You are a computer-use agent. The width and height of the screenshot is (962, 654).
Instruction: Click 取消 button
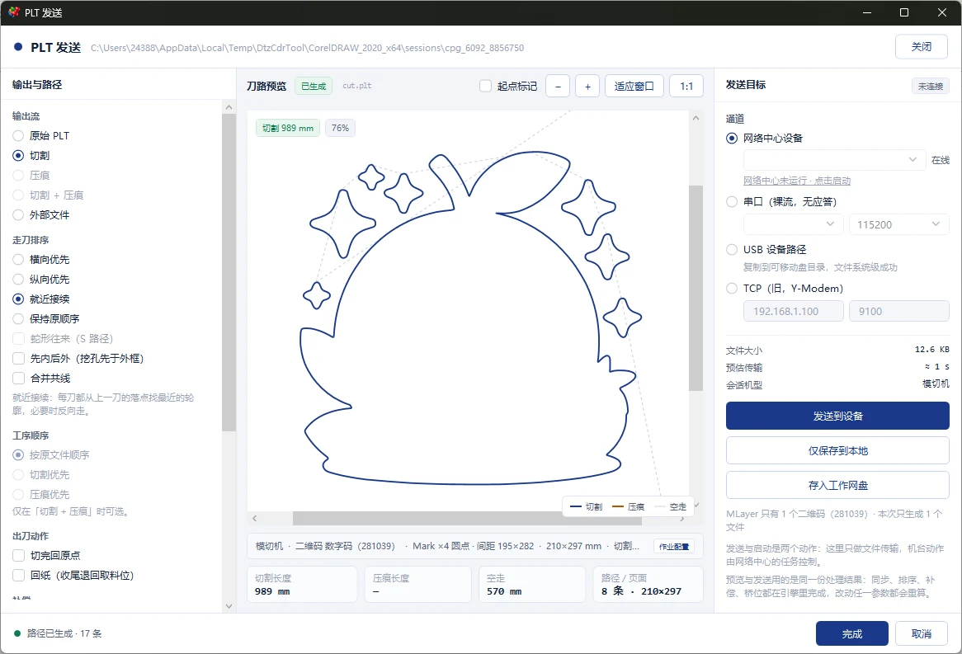pyautogui.click(x=921, y=633)
